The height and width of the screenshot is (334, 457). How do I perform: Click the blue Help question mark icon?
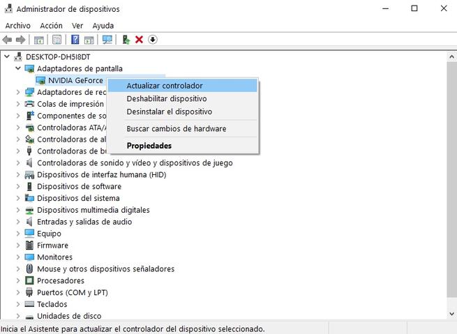pyautogui.click(x=75, y=40)
